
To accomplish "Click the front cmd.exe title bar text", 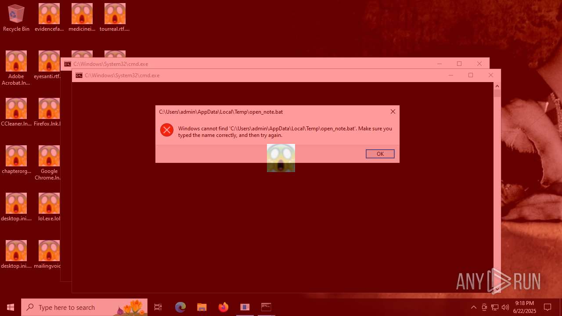I will [122, 75].
